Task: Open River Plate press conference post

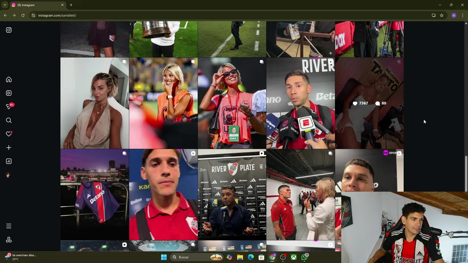Action: (232, 194)
